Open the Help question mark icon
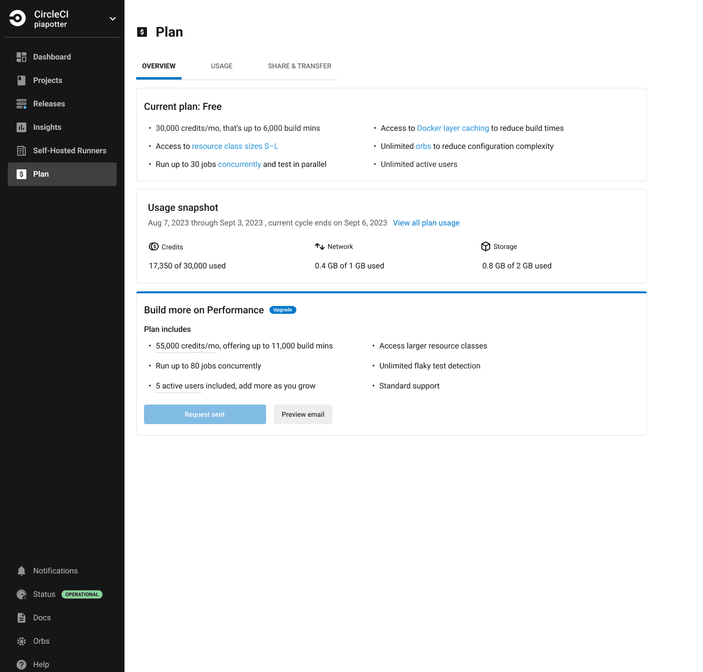703x672 pixels. (21, 665)
